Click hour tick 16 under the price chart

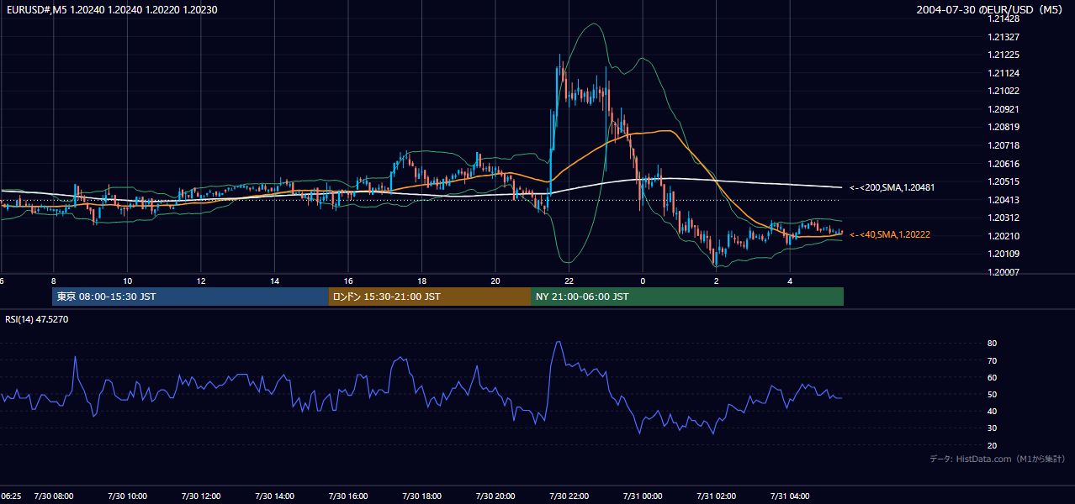click(348, 281)
